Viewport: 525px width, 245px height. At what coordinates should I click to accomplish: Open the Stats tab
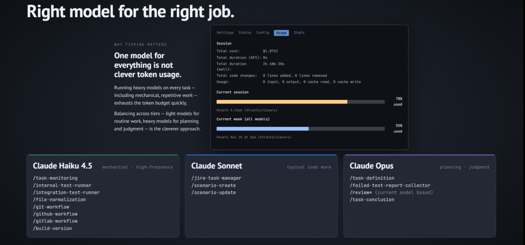click(x=299, y=33)
